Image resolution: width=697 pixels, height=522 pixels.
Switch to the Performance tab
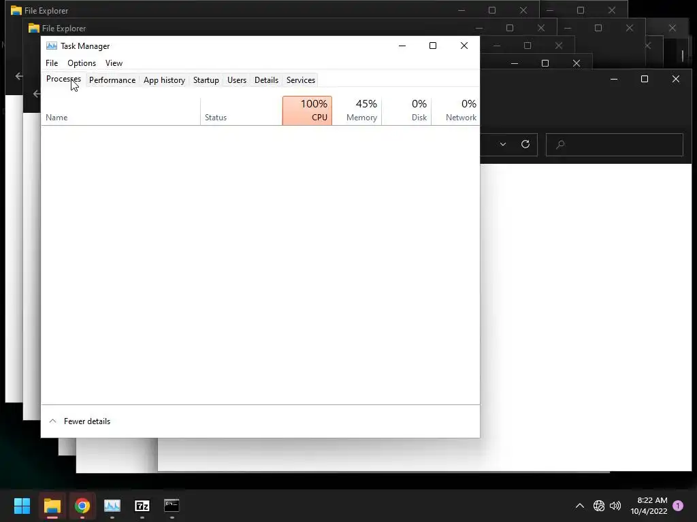[x=112, y=80]
